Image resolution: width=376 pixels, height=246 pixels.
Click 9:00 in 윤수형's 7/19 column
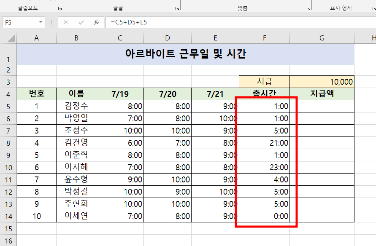point(120,179)
